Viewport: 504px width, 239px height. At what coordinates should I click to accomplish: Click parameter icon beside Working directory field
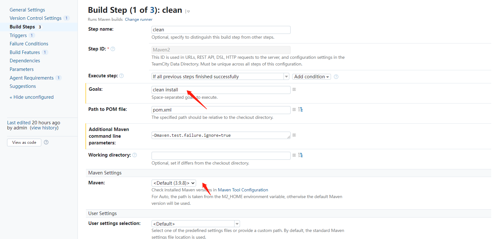tap(294, 155)
